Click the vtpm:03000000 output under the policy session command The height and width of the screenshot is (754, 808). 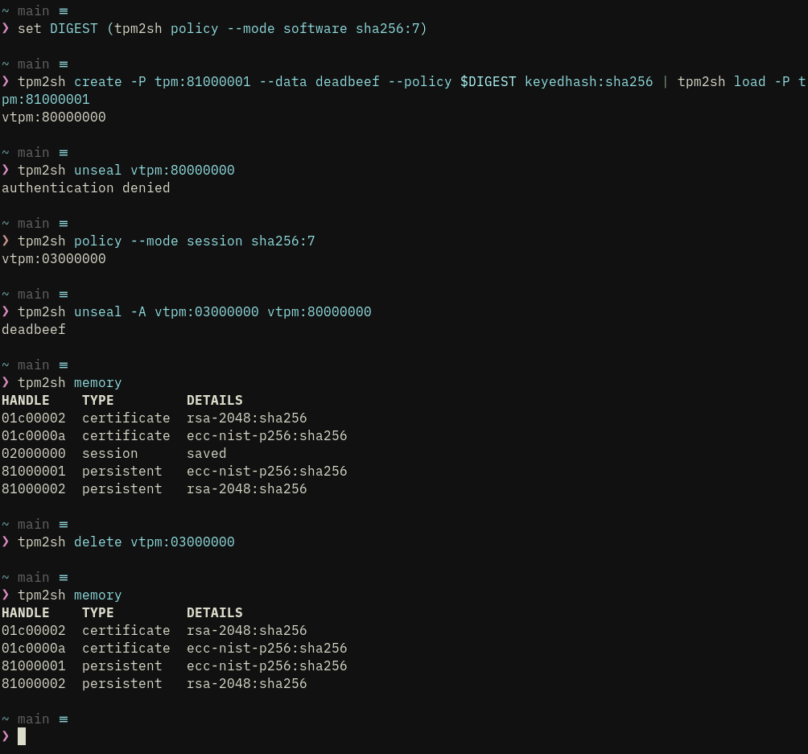tap(54, 258)
